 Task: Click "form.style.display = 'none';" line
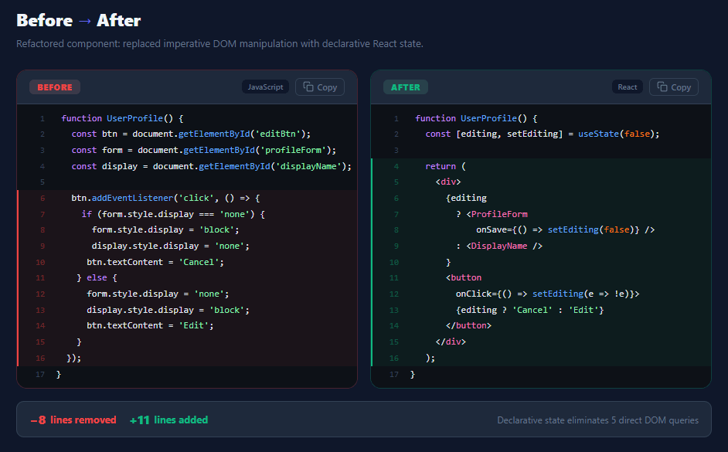click(187, 294)
